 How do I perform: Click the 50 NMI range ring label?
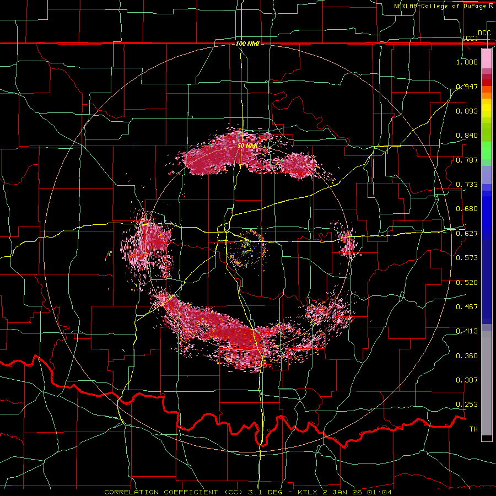(247, 146)
